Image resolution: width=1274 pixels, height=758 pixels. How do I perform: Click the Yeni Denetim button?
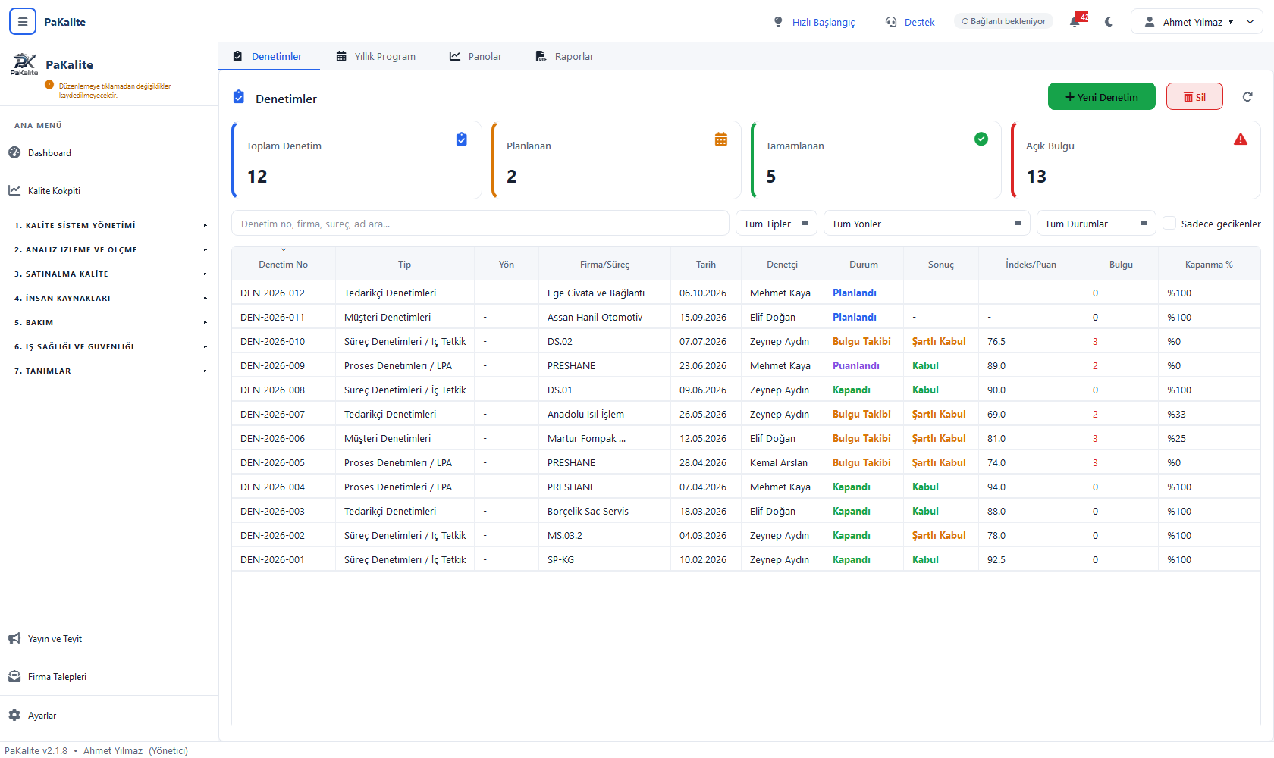click(1102, 96)
